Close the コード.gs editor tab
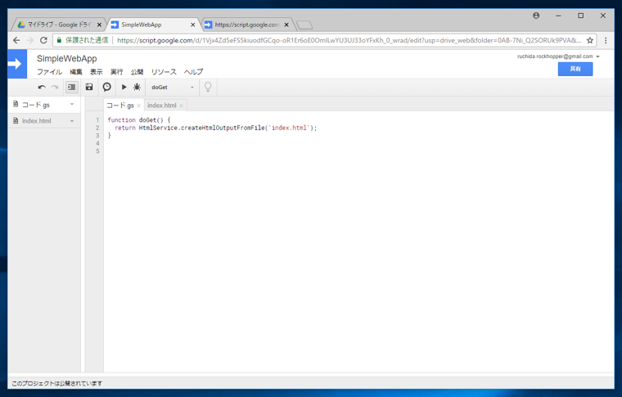This screenshot has width=622, height=397. [139, 106]
